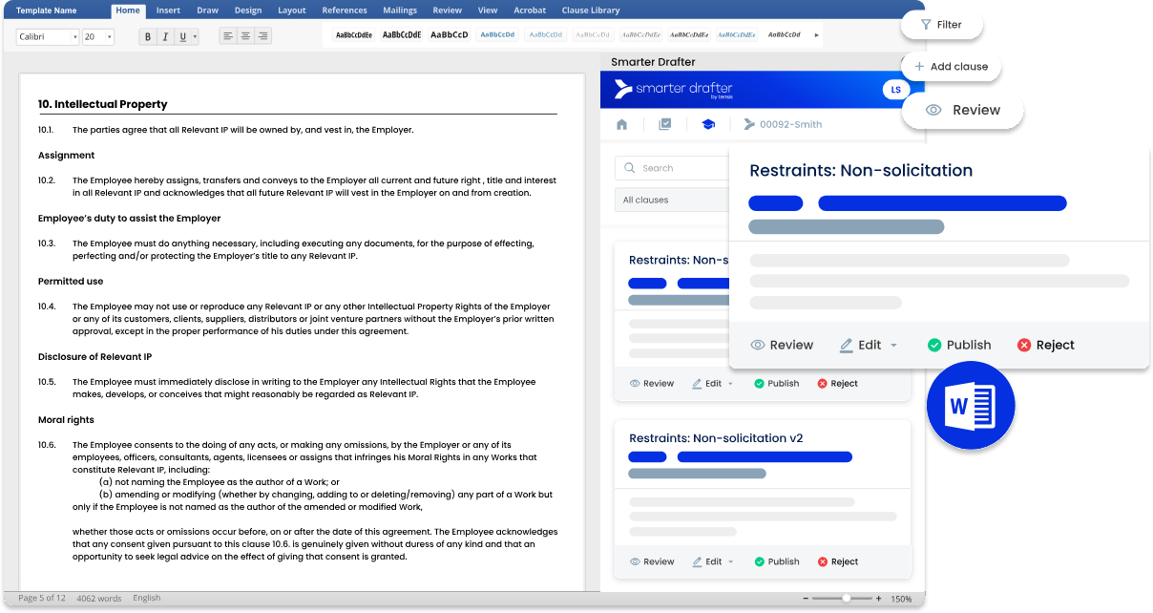
Task: Click the large blue Word logo badge
Action: click(x=971, y=406)
